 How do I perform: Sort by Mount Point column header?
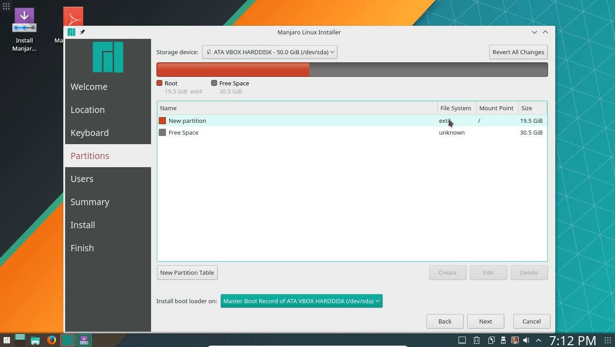coord(497,108)
